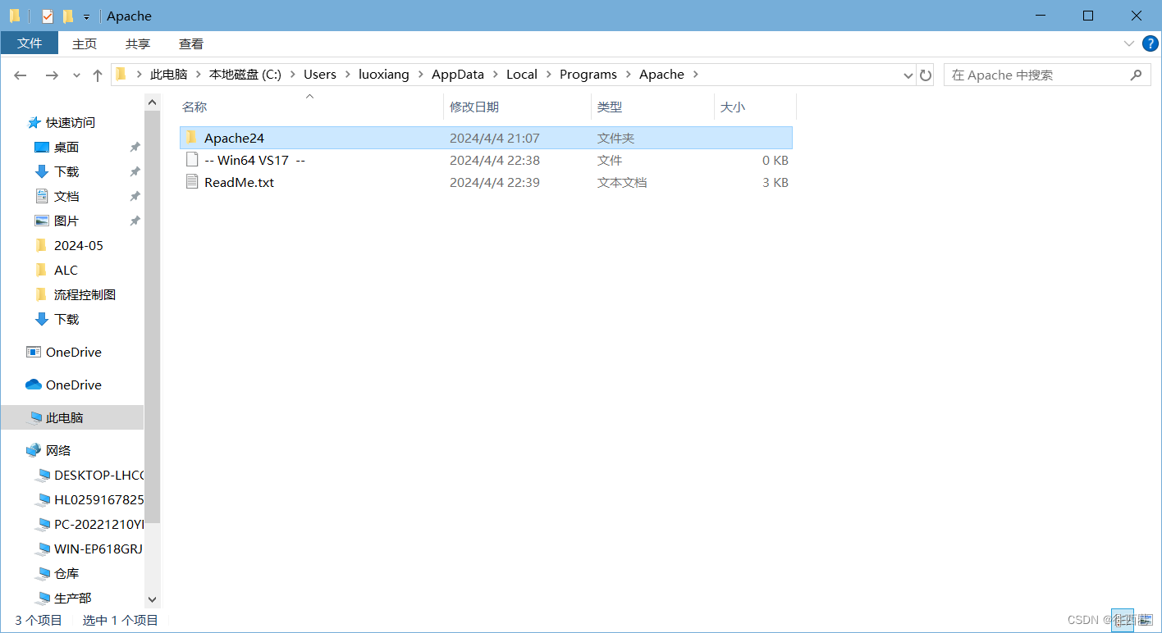
Task: Click the 文本文档 type cell
Action: [622, 182]
